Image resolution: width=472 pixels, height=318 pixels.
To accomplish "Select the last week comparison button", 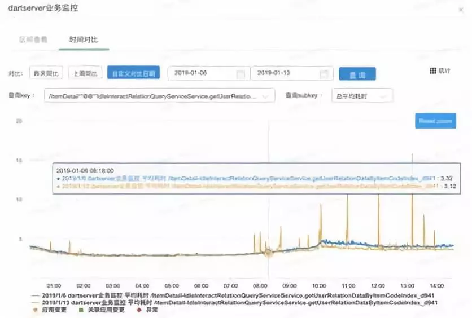I will point(85,73).
